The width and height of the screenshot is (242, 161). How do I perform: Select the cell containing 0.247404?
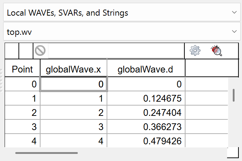point(146,113)
